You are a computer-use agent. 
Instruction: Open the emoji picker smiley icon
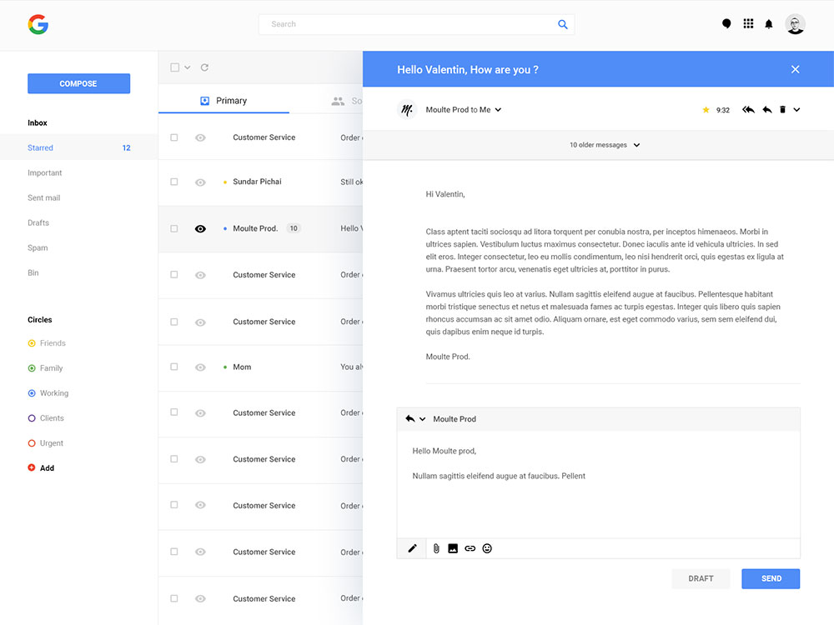[487, 548]
